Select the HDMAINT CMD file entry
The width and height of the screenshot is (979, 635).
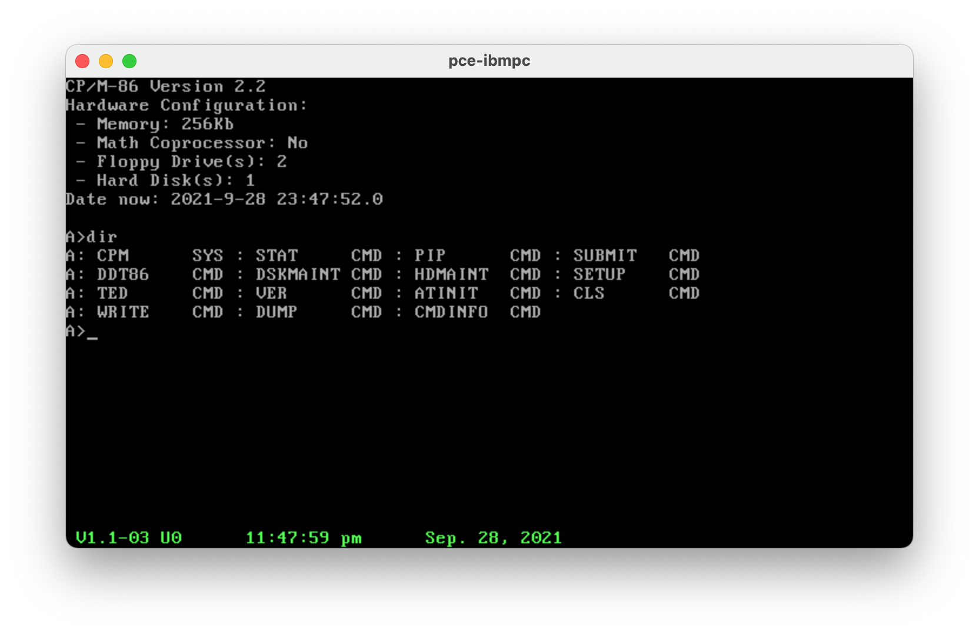(451, 274)
